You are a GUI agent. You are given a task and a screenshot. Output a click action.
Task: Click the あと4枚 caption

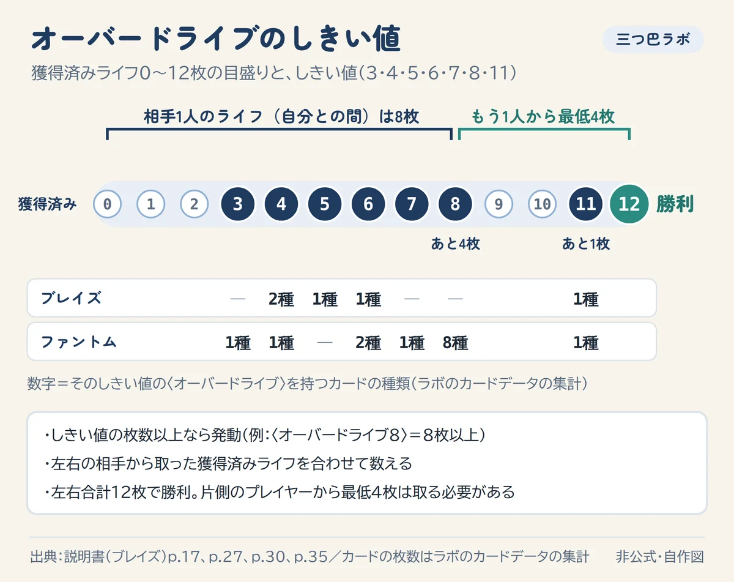click(455, 244)
